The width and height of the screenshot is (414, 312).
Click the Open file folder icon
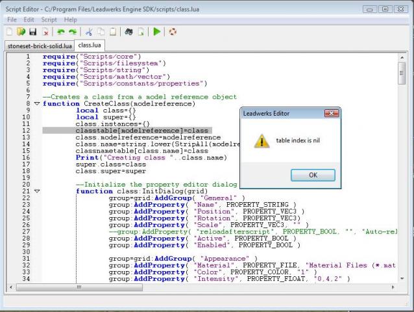tap(21, 31)
